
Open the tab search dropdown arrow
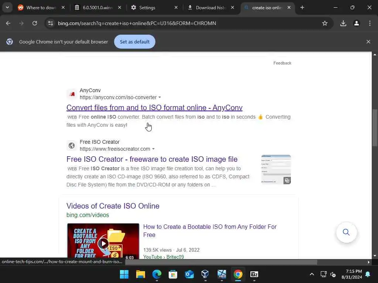click(7, 7)
